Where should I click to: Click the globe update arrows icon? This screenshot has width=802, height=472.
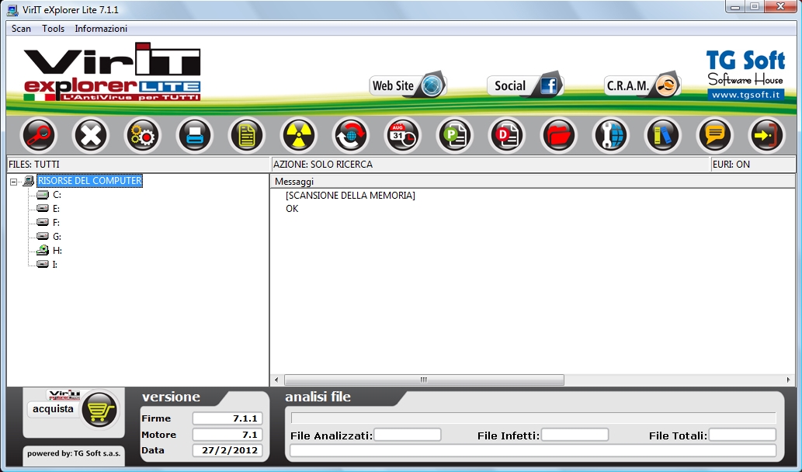[350, 136]
